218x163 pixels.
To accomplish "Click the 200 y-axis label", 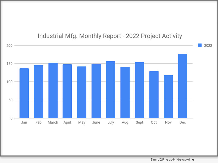I will pyautogui.click(x=10, y=45).
